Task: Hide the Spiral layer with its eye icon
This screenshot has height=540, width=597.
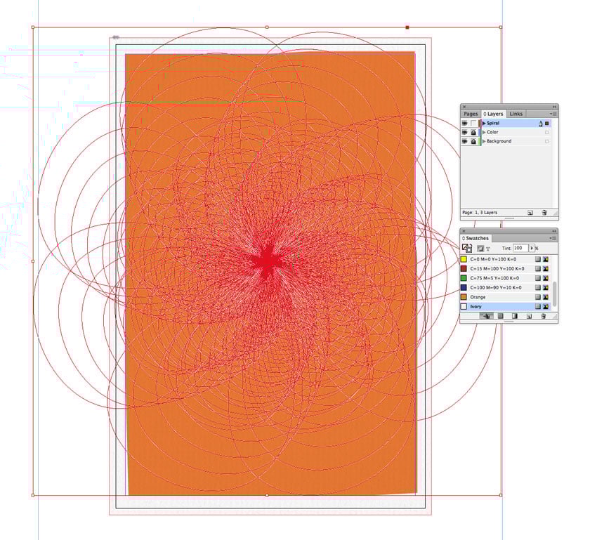Action: pos(464,124)
